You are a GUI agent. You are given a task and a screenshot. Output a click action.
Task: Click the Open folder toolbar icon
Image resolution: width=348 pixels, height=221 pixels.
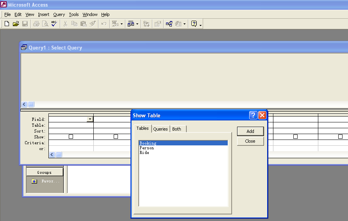pyautogui.click(x=16, y=24)
